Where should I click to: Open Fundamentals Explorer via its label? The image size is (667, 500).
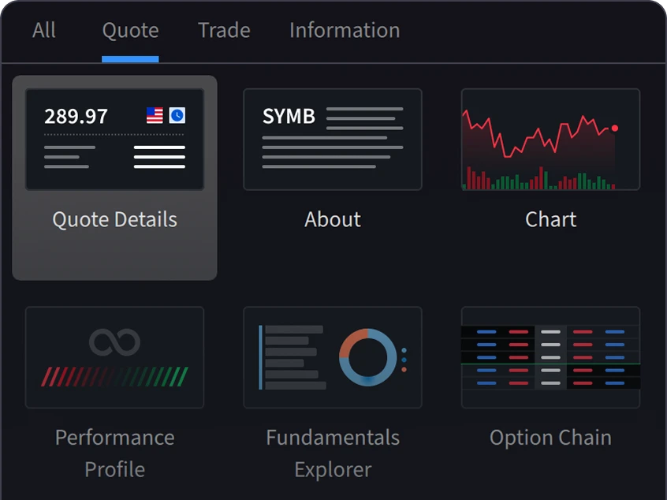(x=333, y=453)
